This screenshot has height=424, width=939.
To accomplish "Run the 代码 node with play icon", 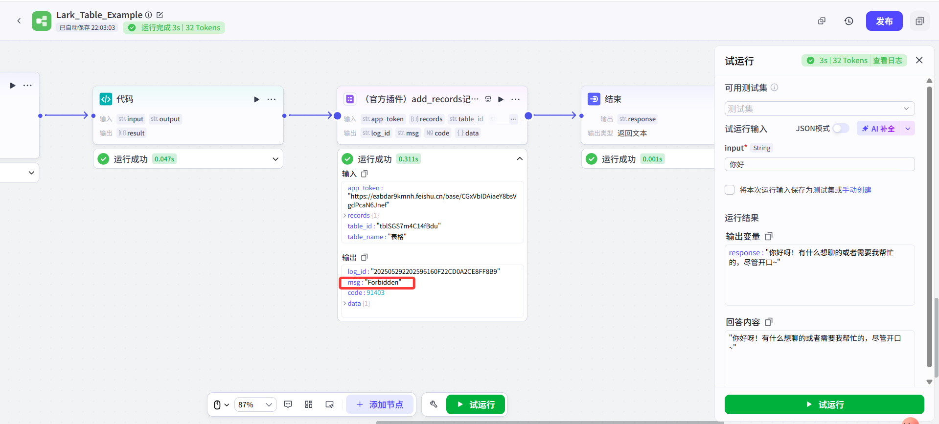I will point(256,99).
